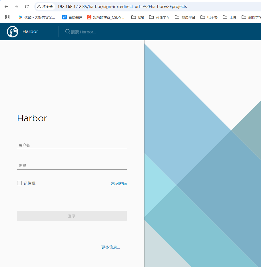
Task: Open the 百度翻译 bookmark
Action: pyautogui.click(x=72, y=17)
